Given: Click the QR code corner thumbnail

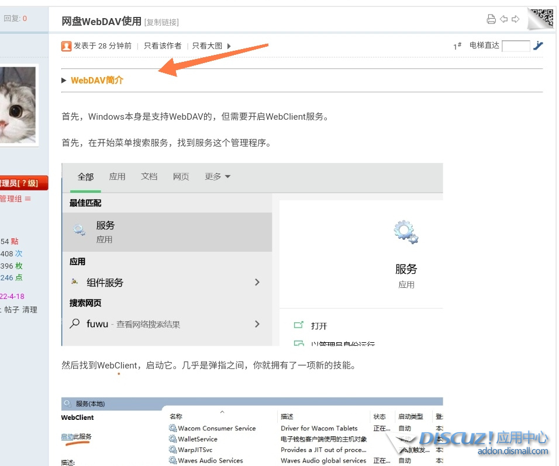Looking at the screenshot, I should click(541, 18).
